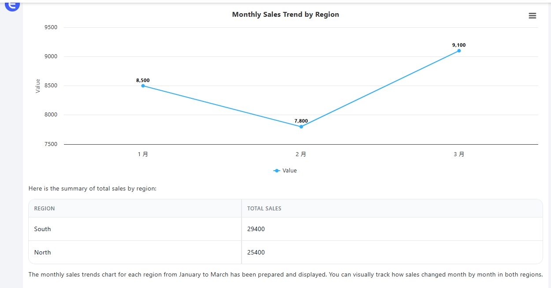Screen dimensions: 551x288
Task: Open the chart hamburger context menu
Action: [x=532, y=16]
